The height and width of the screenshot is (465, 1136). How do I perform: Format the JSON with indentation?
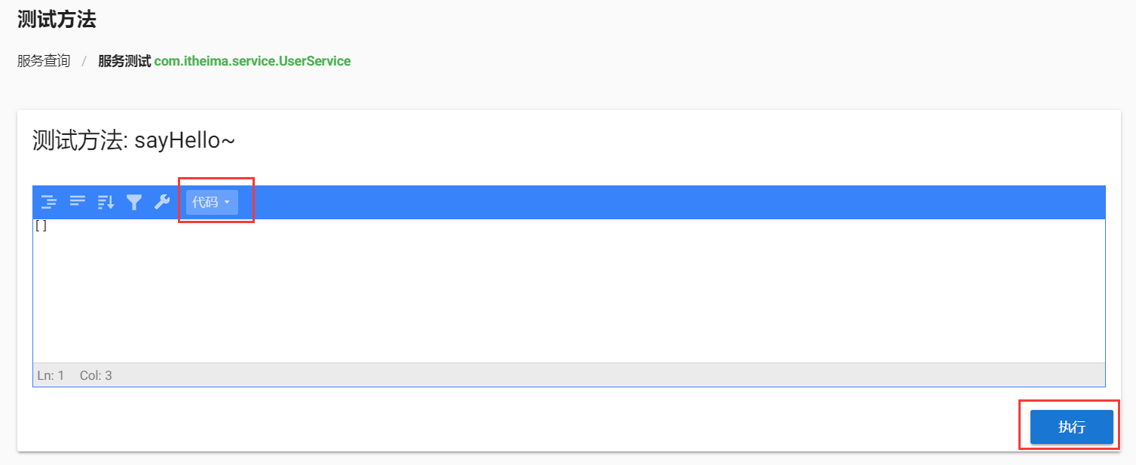[x=49, y=202]
